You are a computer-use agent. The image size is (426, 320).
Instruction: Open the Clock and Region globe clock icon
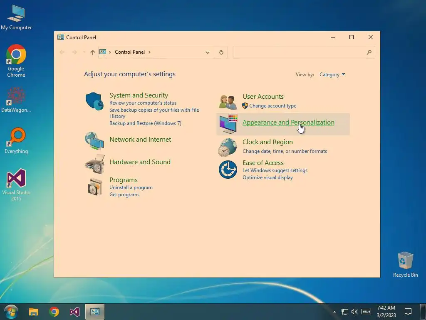(x=228, y=147)
